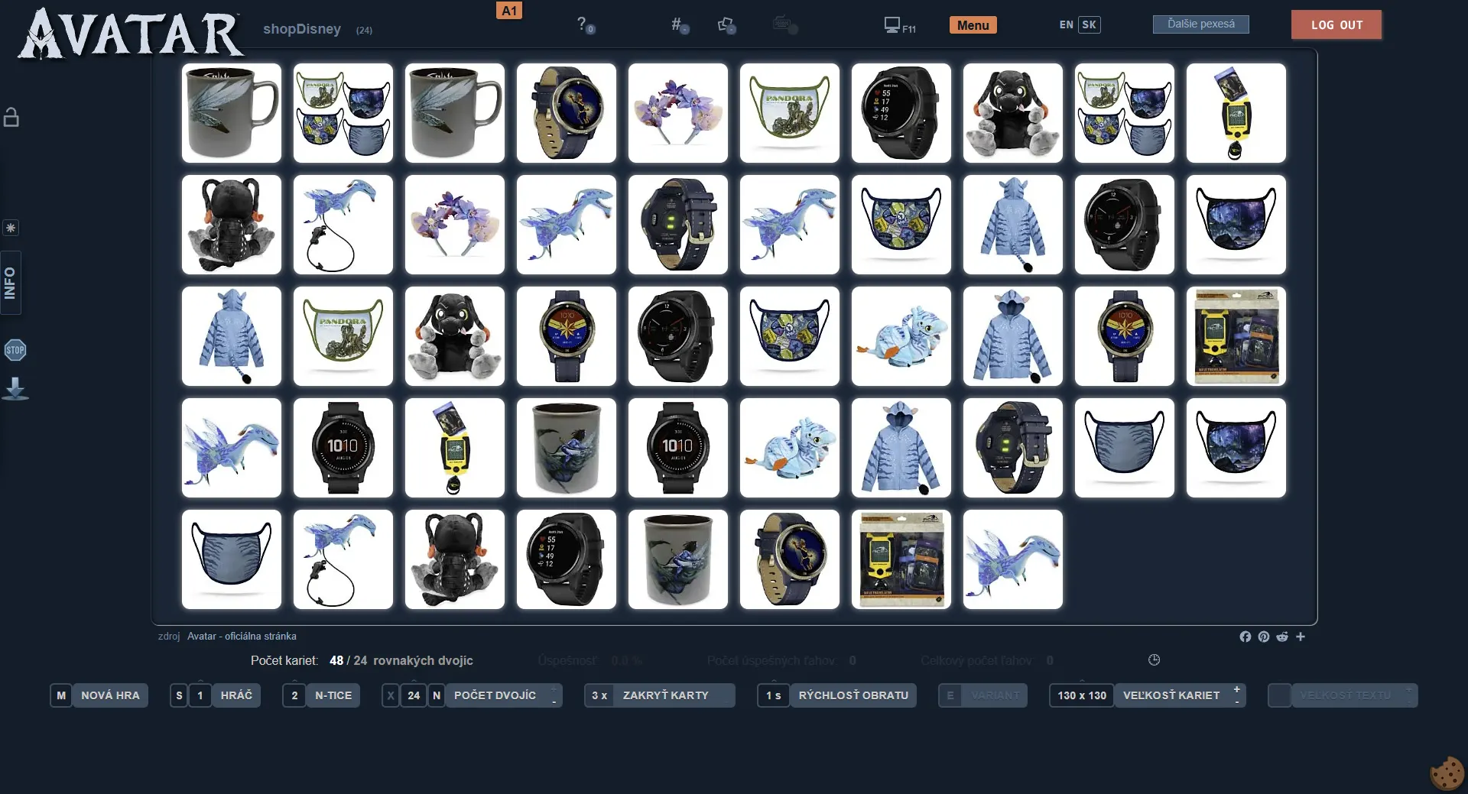Click the clock timer icon

pyautogui.click(x=1154, y=660)
